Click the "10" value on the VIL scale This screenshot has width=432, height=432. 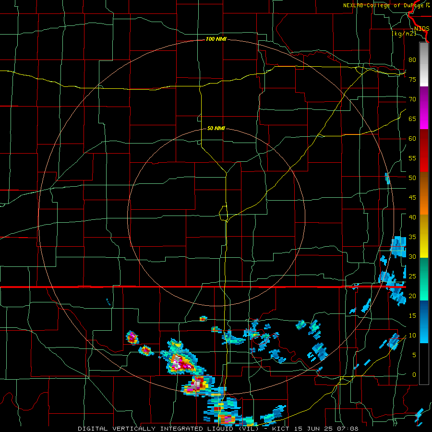coord(412,336)
